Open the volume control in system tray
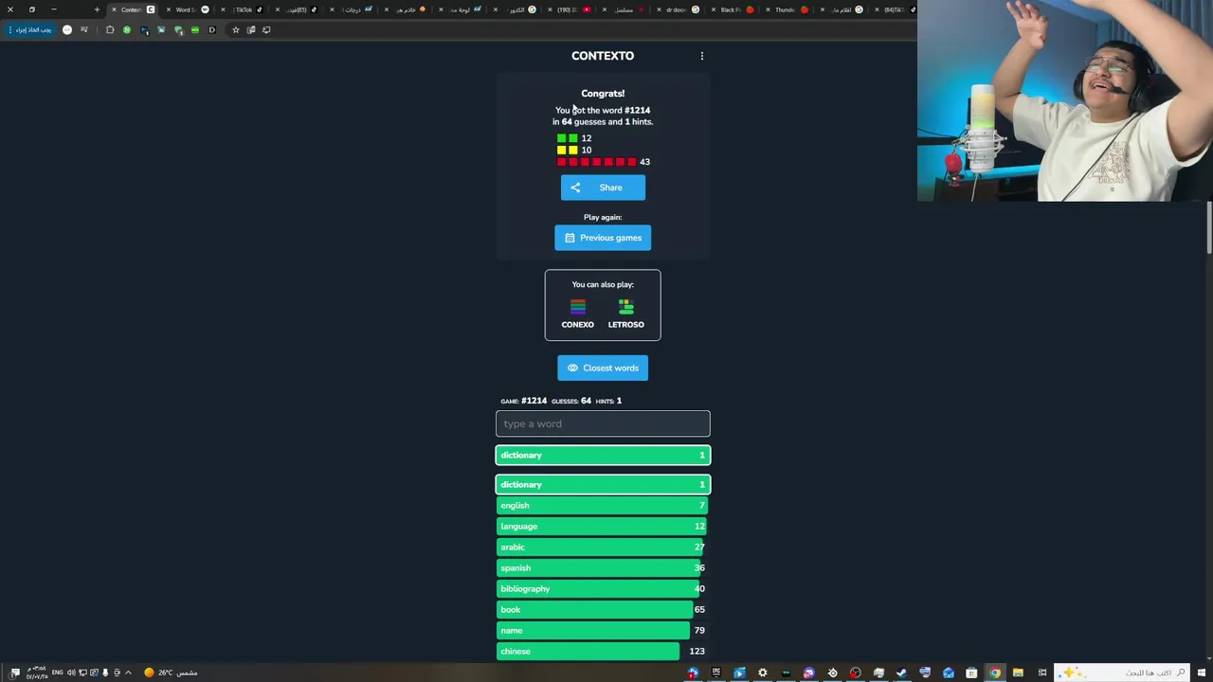1213x682 pixels. [x=71, y=673]
